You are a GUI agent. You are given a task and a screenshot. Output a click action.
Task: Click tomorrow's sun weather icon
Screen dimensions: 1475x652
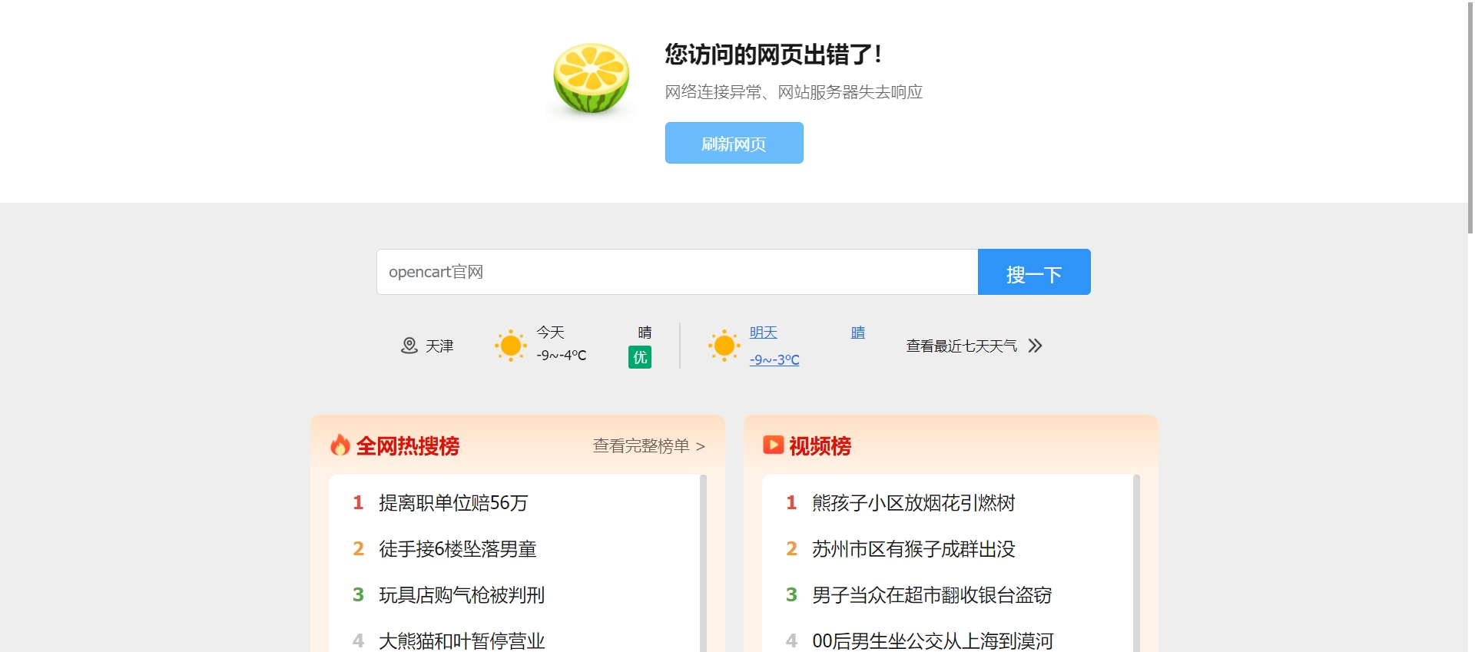point(724,346)
